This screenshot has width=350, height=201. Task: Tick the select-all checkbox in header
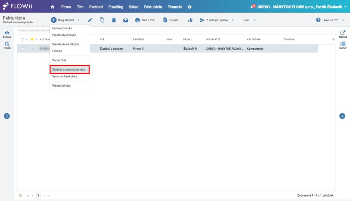(22, 40)
